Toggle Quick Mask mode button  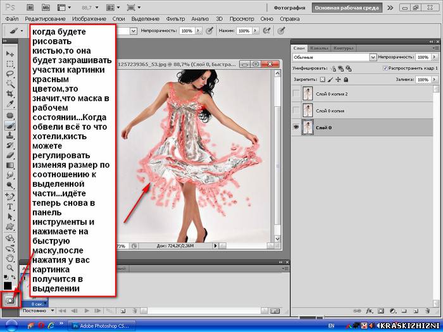[x=10, y=300]
